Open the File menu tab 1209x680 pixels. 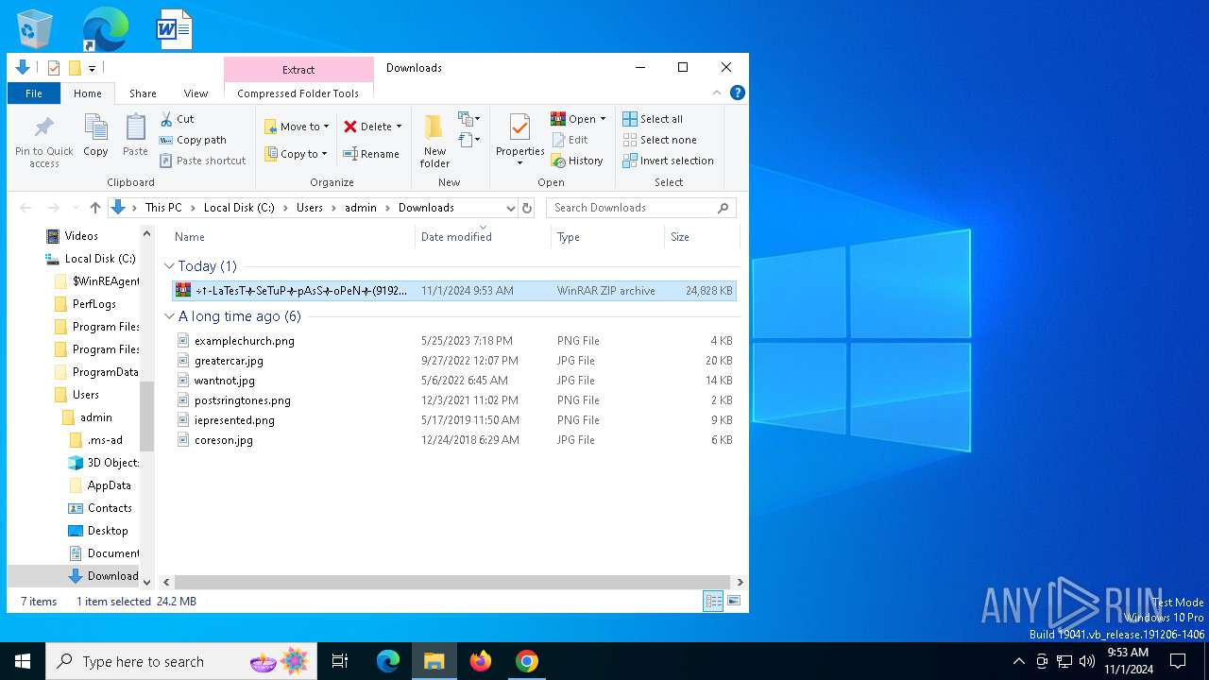click(x=34, y=93)
